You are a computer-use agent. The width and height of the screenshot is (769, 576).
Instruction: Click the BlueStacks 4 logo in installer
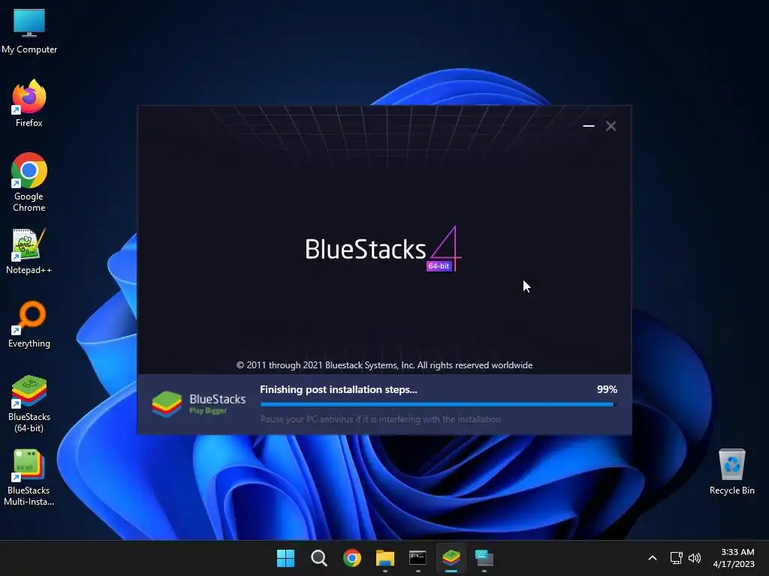coord(384,249)
